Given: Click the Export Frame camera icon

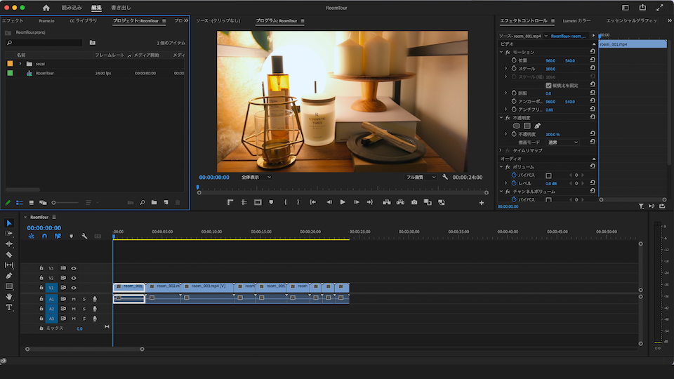Looking at the screenshot, I should [x=414, y=202].
